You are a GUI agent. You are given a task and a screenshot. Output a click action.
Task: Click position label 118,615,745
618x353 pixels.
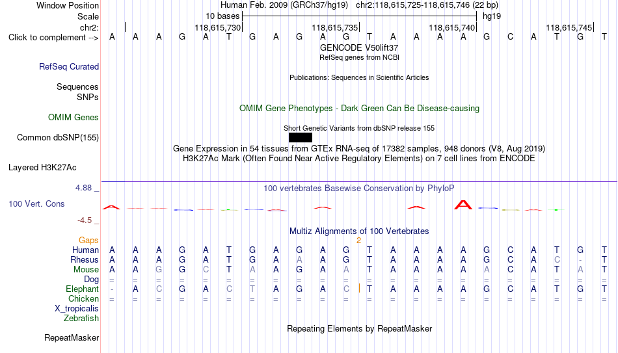[569, 27]
